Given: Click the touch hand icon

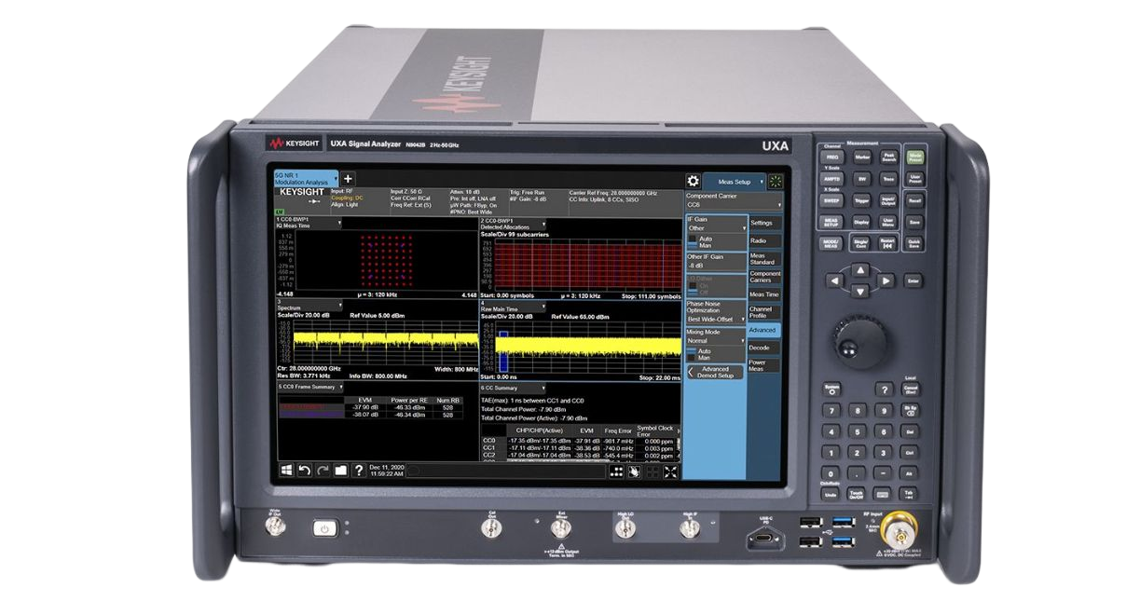Looking at the screenshot, I should tap(635, 471).
